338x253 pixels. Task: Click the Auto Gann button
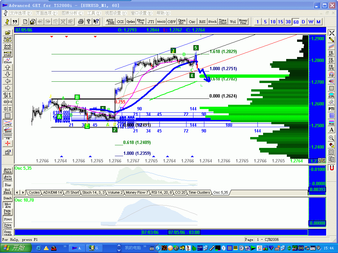click(x=8, y=170)
